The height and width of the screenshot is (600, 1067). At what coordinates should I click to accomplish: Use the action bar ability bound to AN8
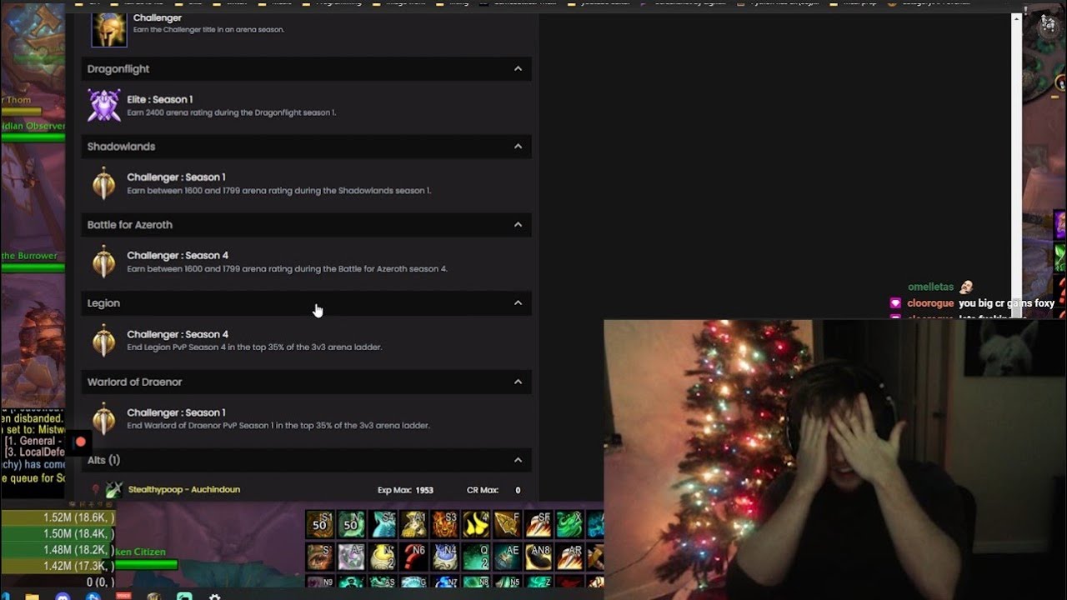[539, 556]
